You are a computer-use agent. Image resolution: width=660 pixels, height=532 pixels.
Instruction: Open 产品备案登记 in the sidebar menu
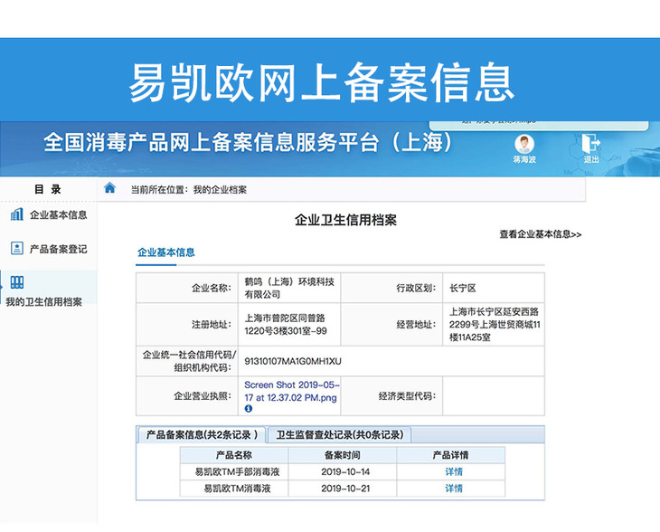tap(58, 249)
